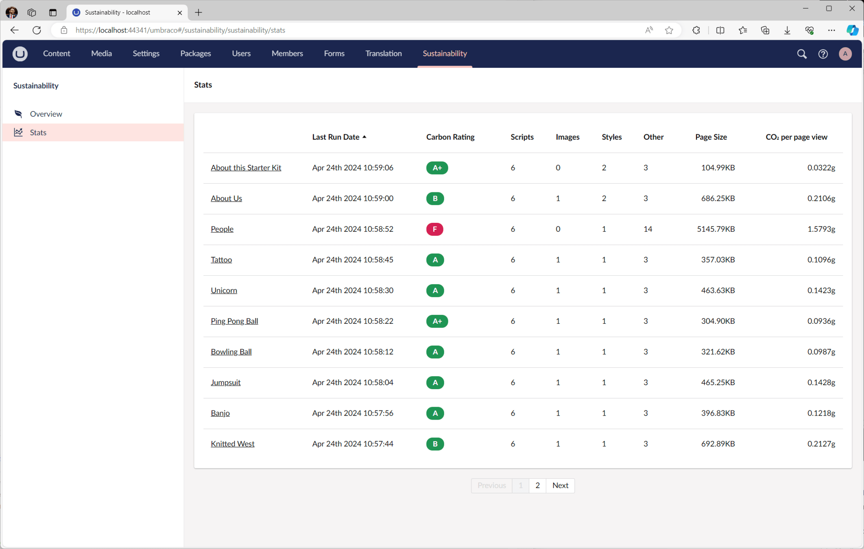Image resolution: width=864 pixels, height=549 pixels.
Task: Open the user avatar menu
Action: coord(845,54)
